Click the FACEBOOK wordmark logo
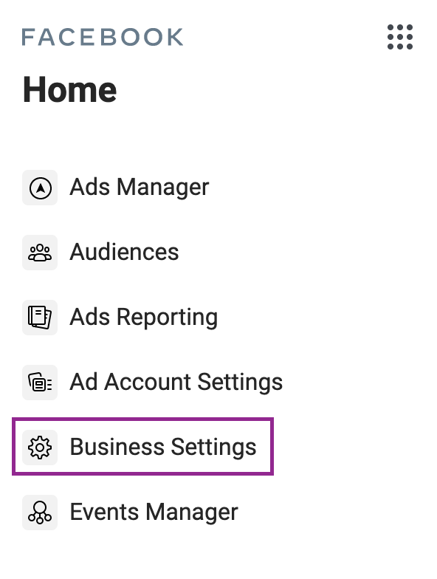Viewport: 437px width, 579px height. (102, 37)
